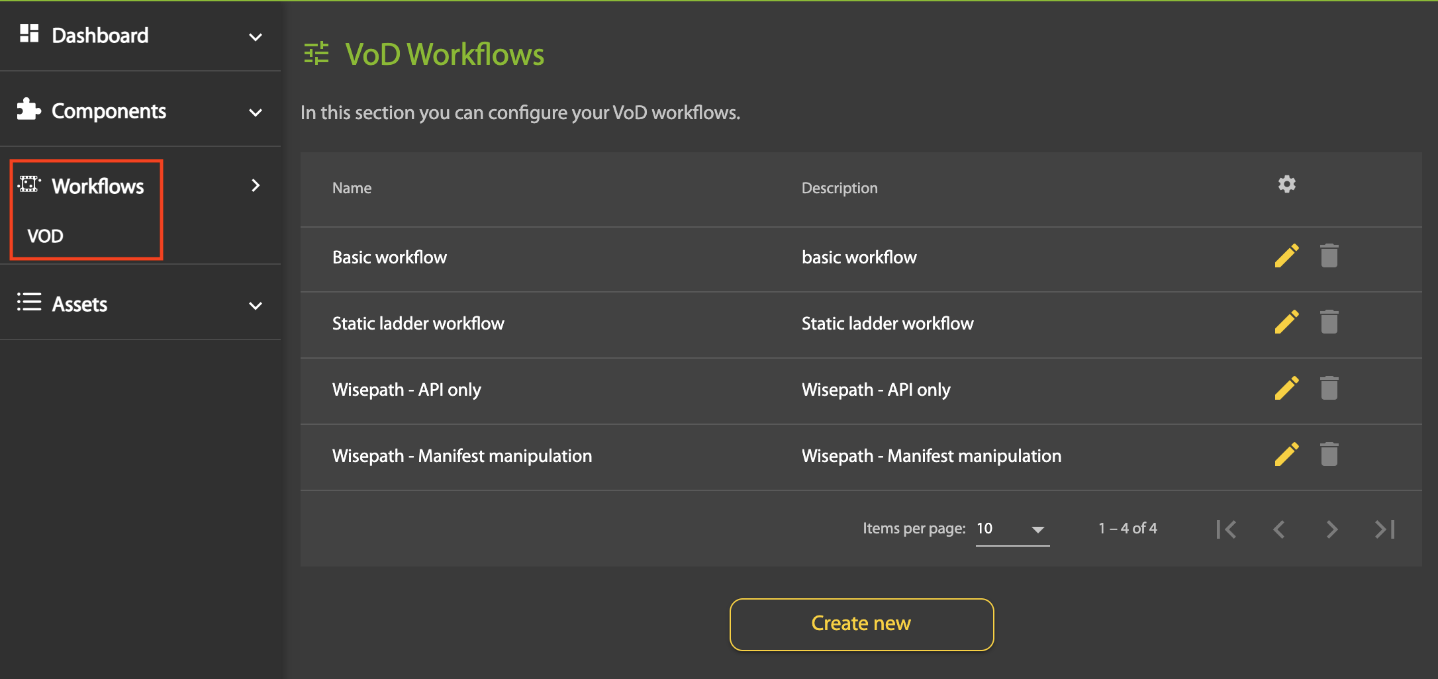Edit the Static ladder workflow
1438x679 pixels.
click(1286, 322)
